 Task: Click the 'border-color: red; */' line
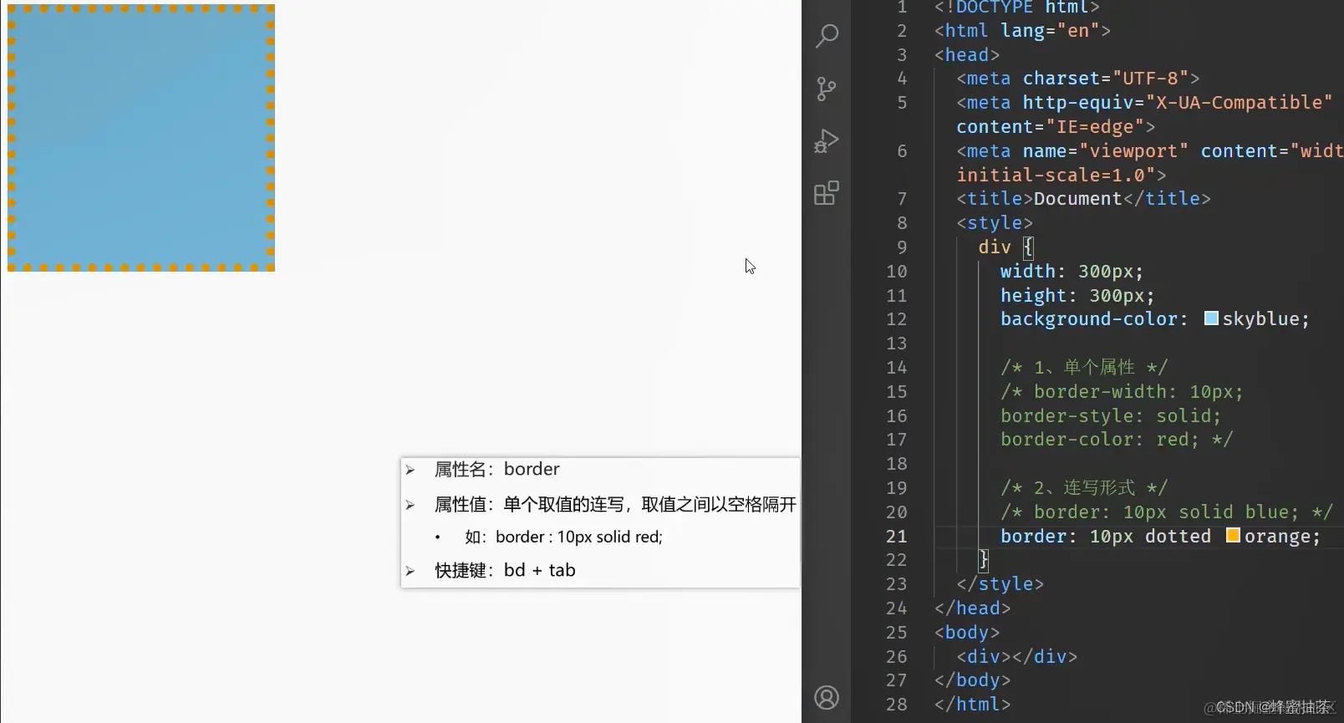click(x=1117, y=440)
